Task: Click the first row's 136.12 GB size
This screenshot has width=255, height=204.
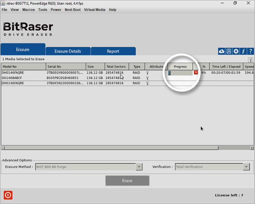Action: [95, 73]
